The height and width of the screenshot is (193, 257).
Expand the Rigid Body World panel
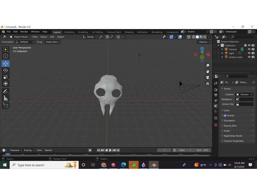pyautogui.click(x=233, y=136)
